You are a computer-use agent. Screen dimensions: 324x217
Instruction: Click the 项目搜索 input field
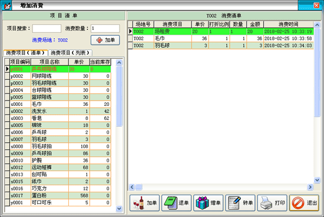coord(47,28)
